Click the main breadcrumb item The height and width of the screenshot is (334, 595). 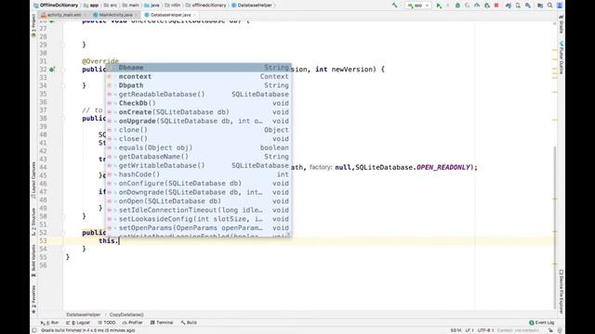(x=131, y=6)
